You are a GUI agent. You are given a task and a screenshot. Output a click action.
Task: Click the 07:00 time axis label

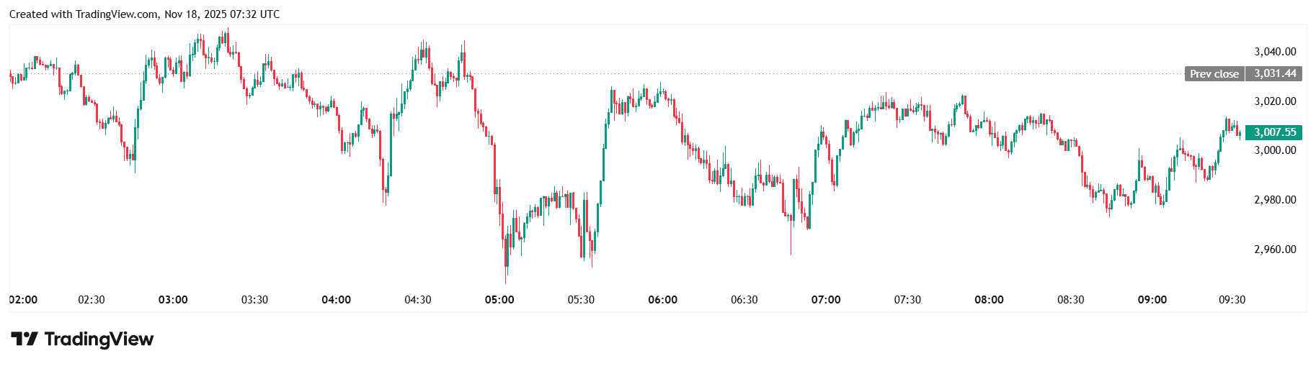tap(826, 300)
